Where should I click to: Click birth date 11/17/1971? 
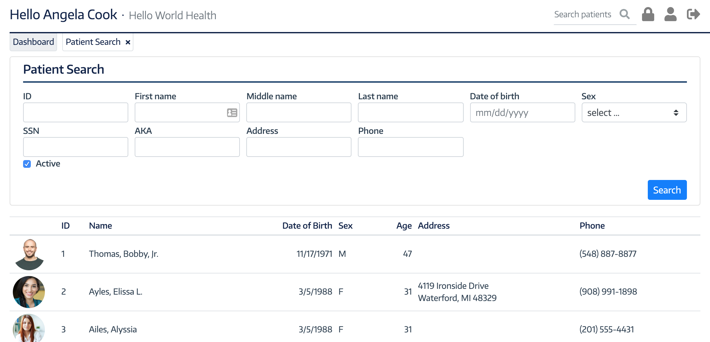point(314,254)
